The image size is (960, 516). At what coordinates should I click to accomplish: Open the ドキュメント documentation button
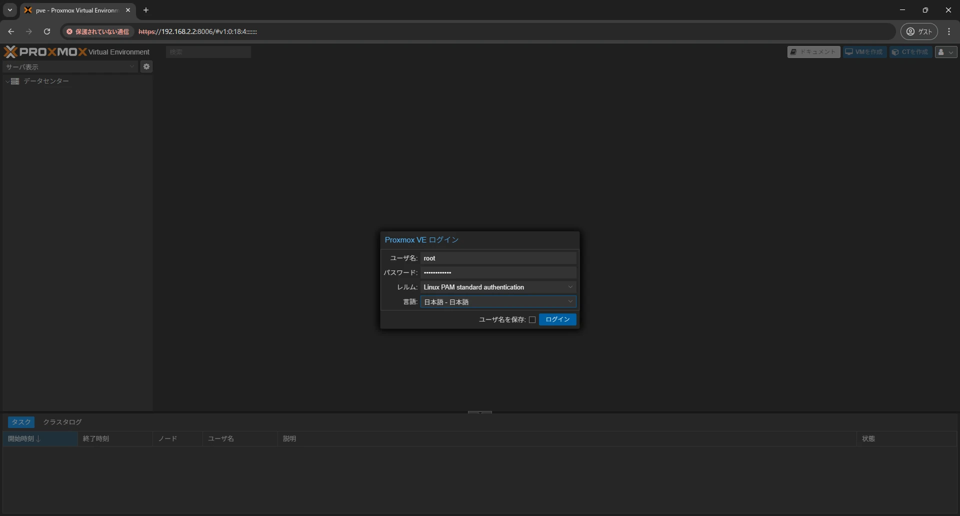click(x=813, y=52)
